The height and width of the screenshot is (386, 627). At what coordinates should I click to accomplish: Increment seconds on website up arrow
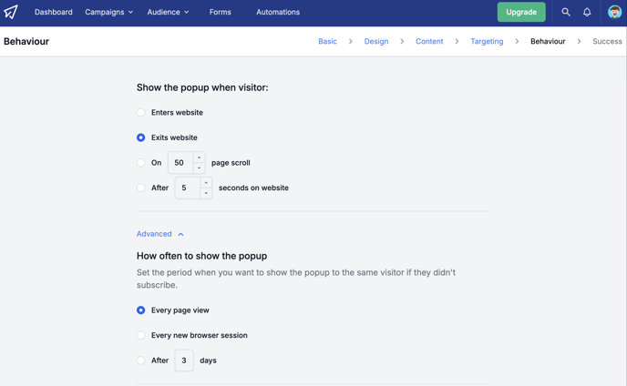pyautogui.click(x=206, y=183)
